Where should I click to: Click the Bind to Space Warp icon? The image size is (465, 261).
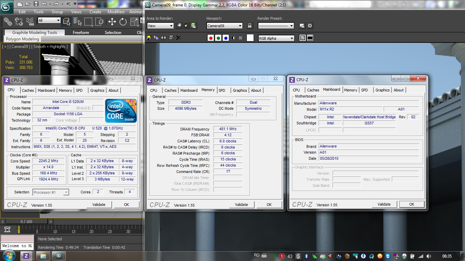click(30, 22)
